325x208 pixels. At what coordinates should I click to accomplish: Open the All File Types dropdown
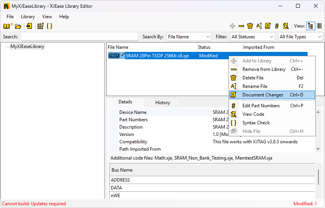(x=301, y=37)
